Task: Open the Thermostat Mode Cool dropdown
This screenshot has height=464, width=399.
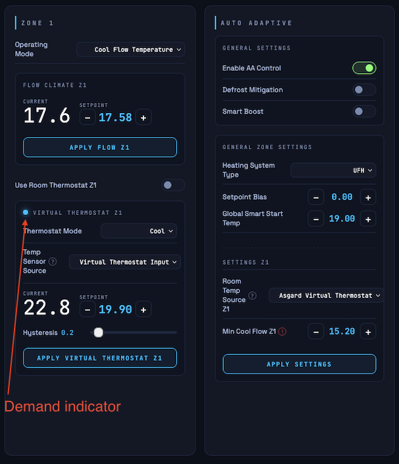Action: (x=139, y=231)
